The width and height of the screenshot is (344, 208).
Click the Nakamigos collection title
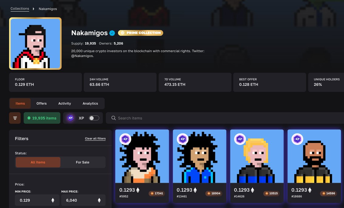tap(89, 33)
